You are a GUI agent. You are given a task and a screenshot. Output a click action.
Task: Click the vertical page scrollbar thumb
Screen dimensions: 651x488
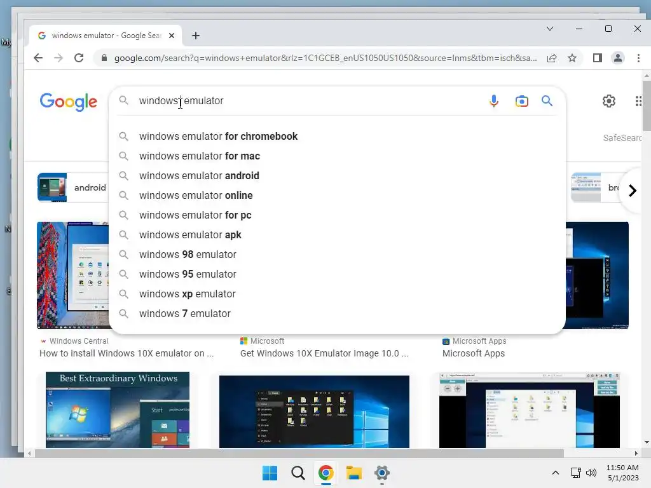[x=647, y=106]
